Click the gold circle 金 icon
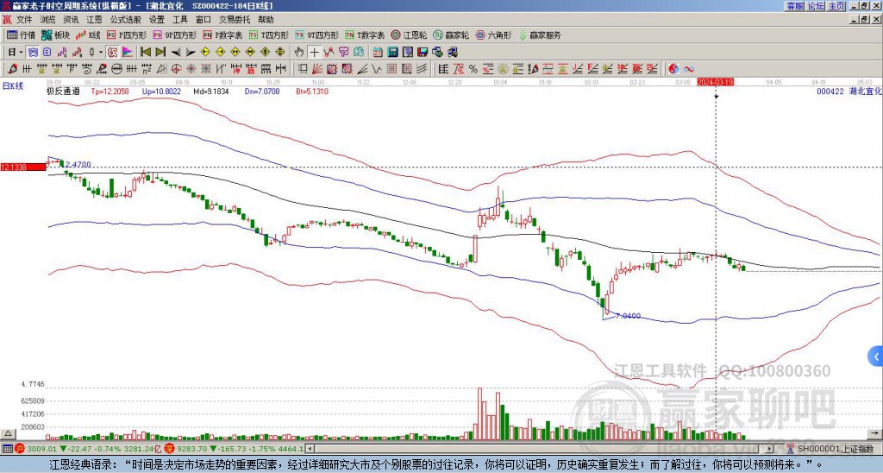Screen dimensions: 883x473 [x=503, y=69]
